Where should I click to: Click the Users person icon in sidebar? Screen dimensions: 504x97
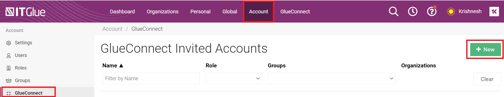[9, 56]
